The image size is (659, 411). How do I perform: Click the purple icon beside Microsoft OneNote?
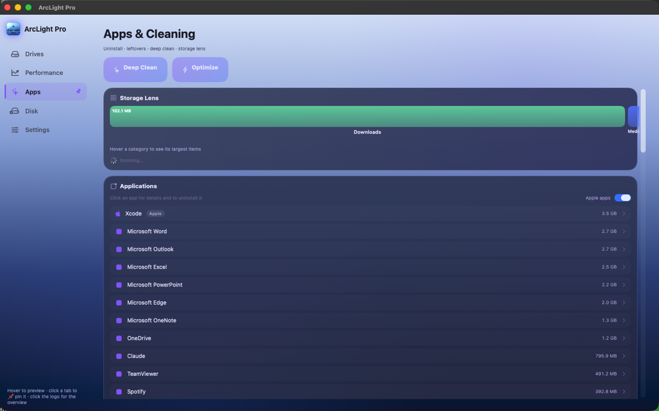point(119,321)
